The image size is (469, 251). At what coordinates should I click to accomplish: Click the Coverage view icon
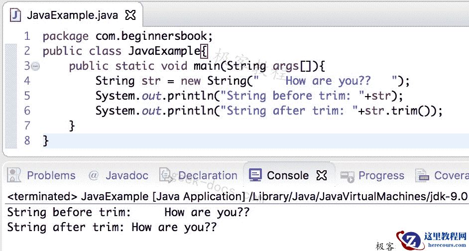(422, 176)
